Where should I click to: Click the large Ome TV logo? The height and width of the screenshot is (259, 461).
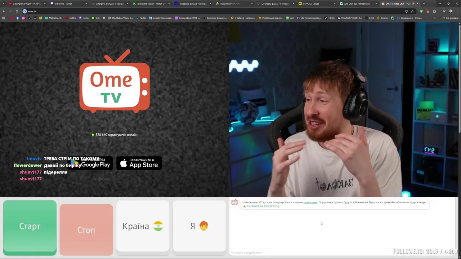click(x=115, y=81)
